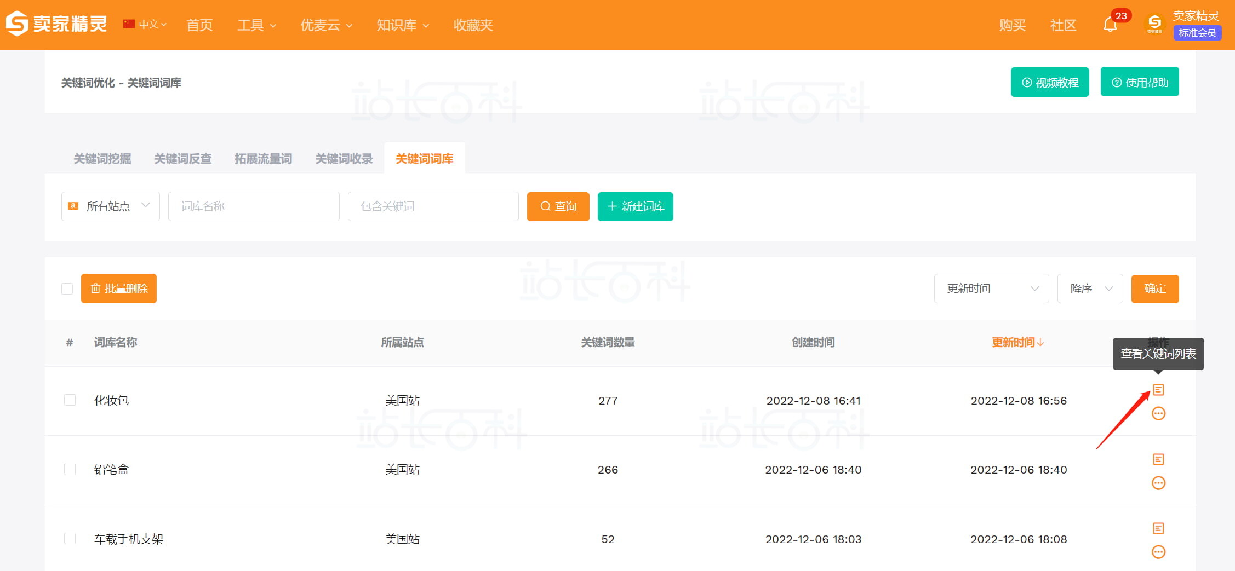Click the notification bell showing 23
Image resolution: width=1235 pixels, height=571 pixels.
coord(1110,24)
